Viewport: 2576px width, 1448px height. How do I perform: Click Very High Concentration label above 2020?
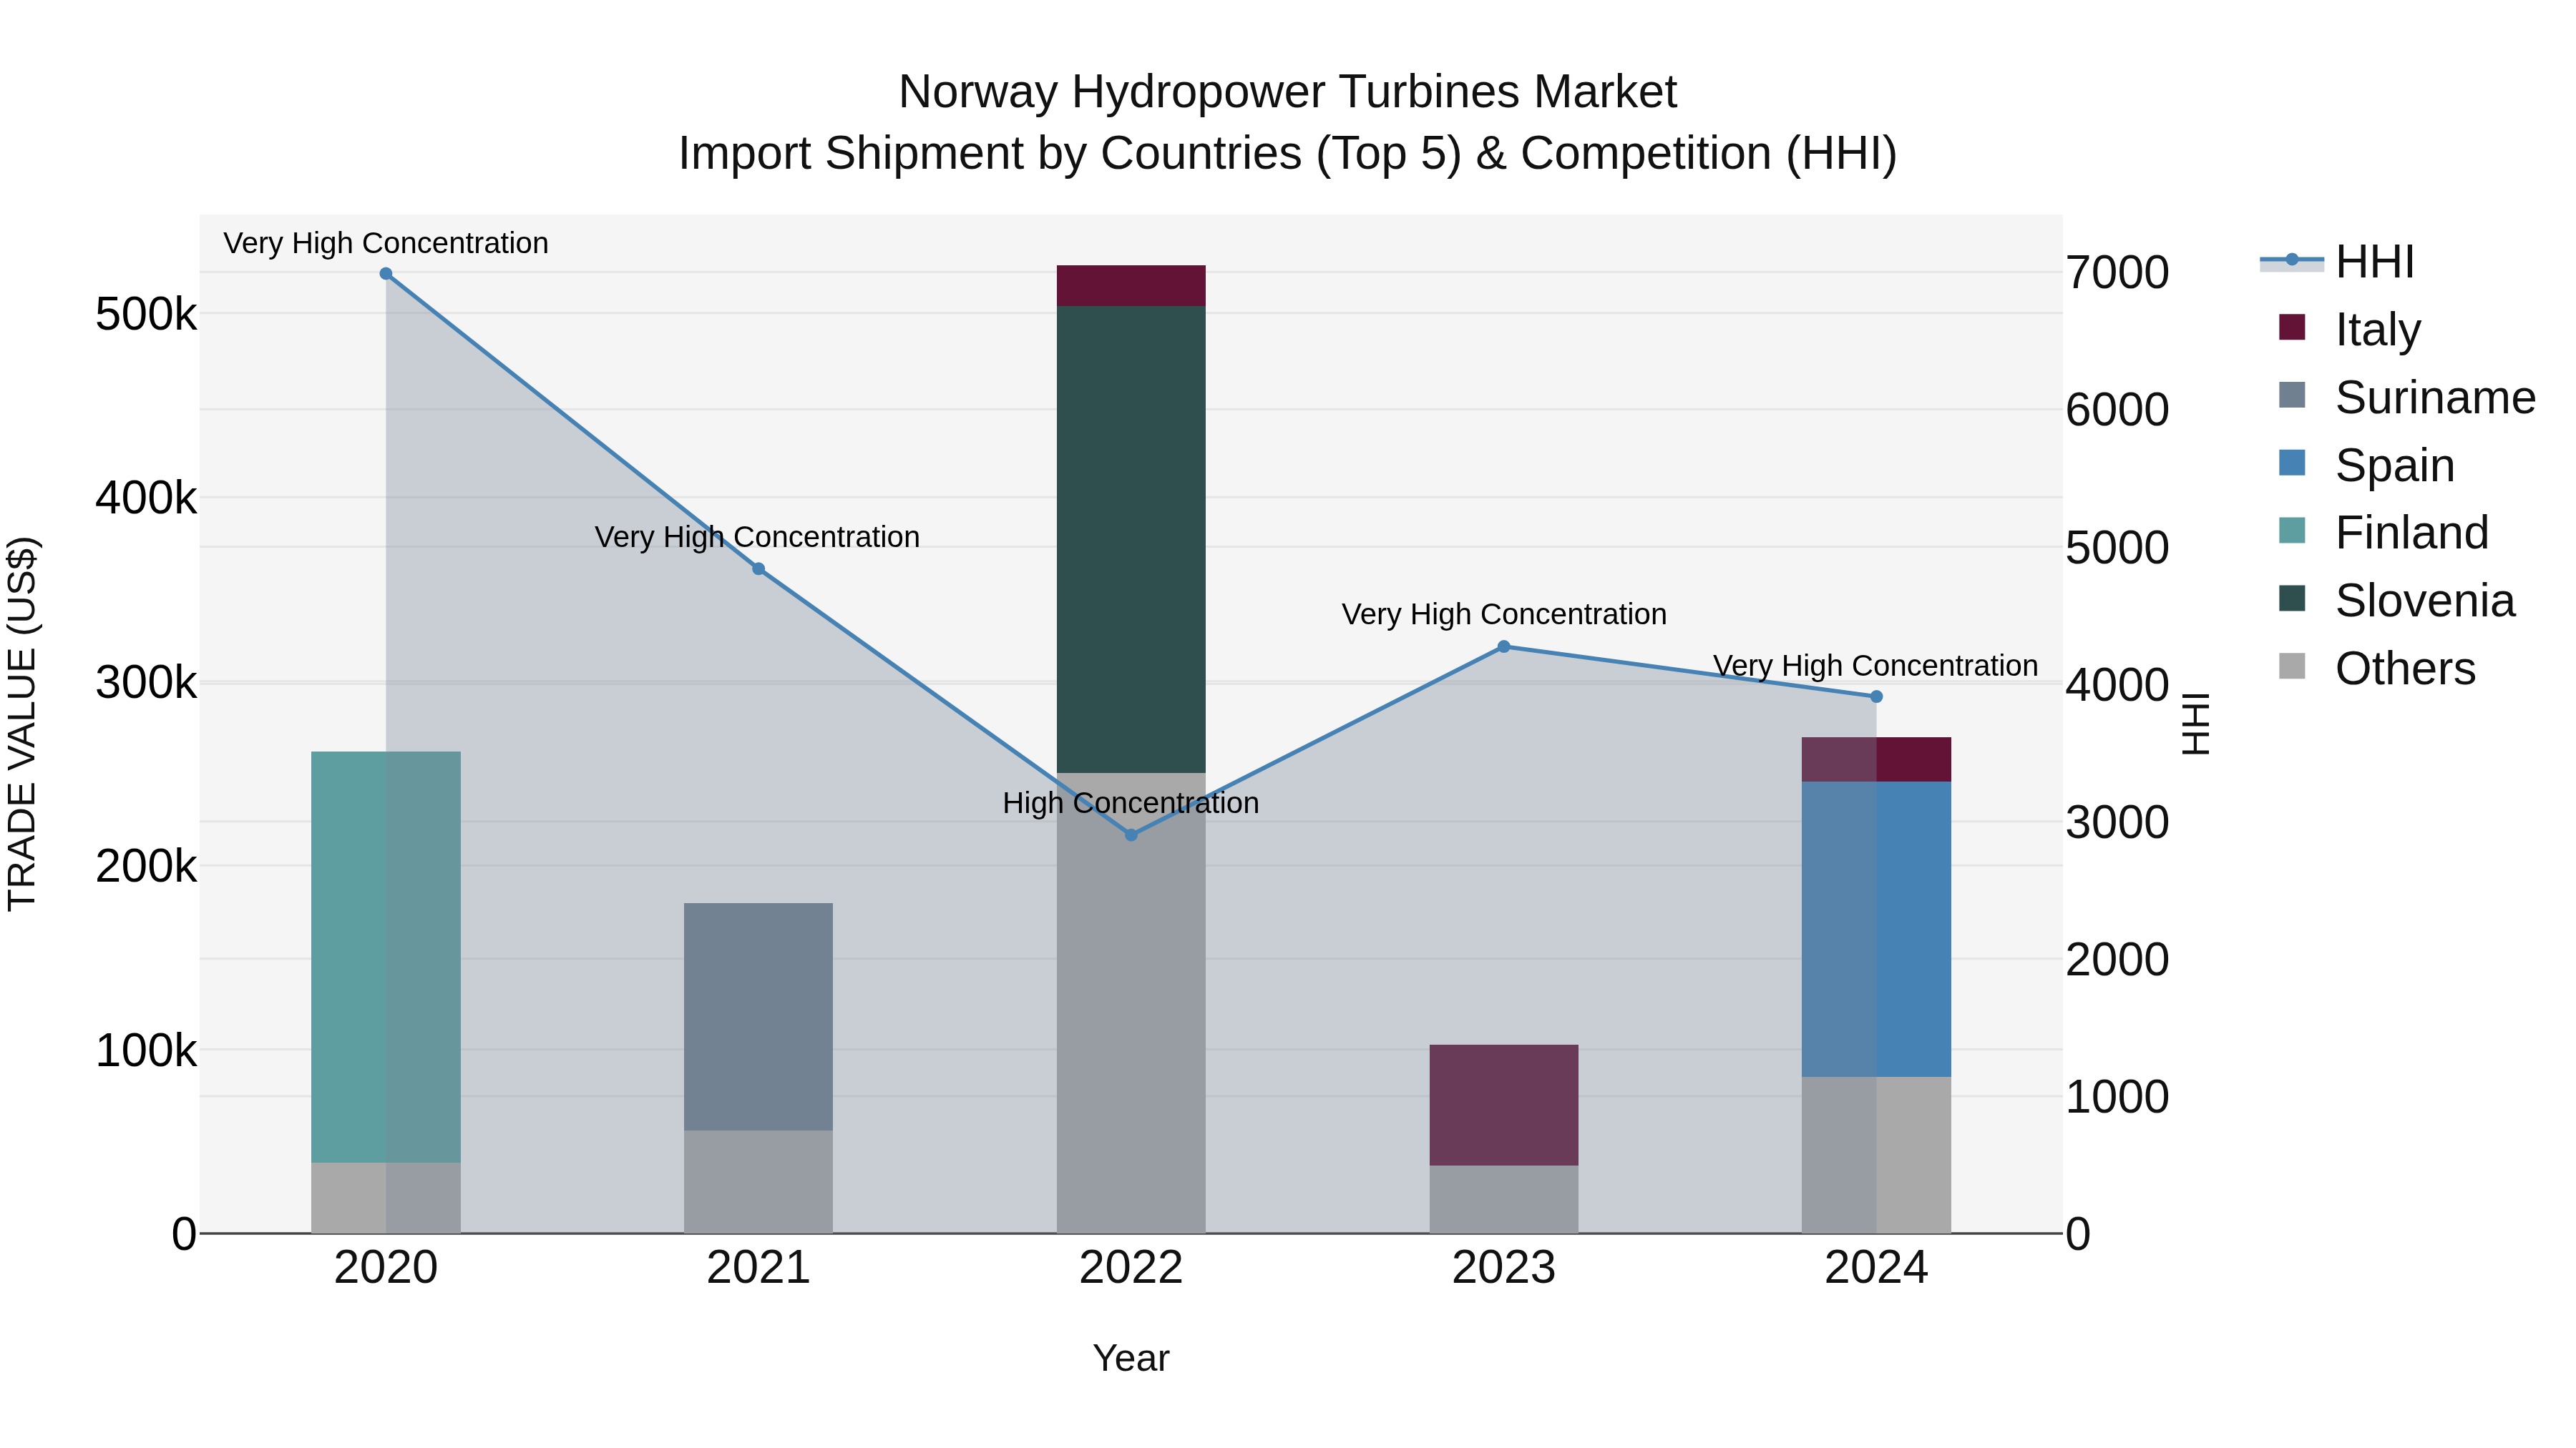pos(386,243)
